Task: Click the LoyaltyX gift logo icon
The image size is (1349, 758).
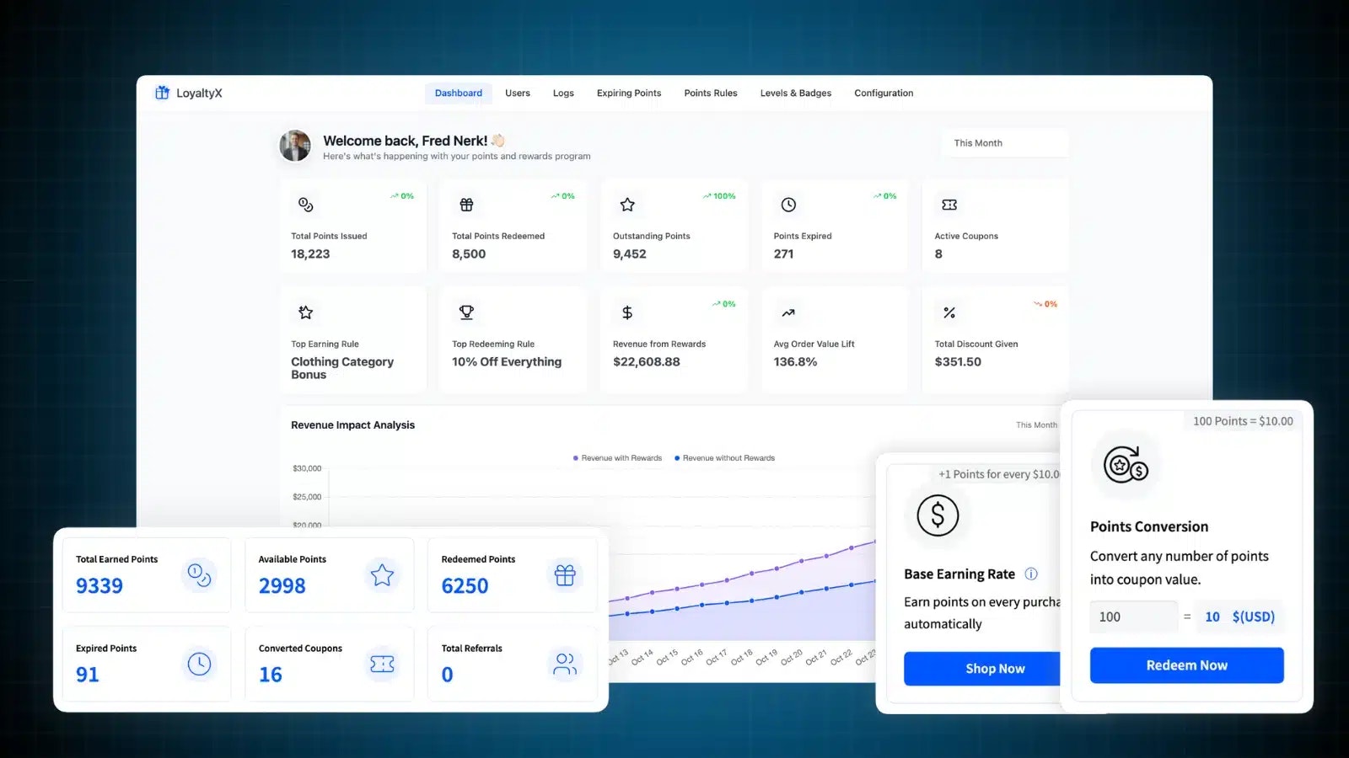Action: click(x=162, y=93)
